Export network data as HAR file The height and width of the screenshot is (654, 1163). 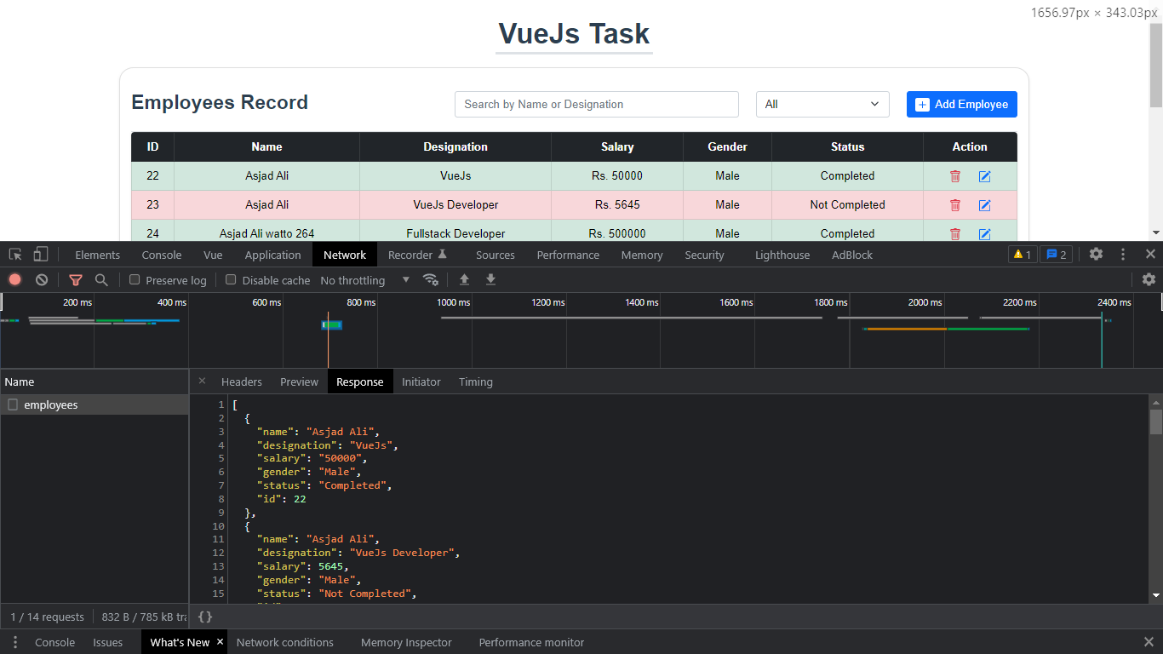pos(490,279)
